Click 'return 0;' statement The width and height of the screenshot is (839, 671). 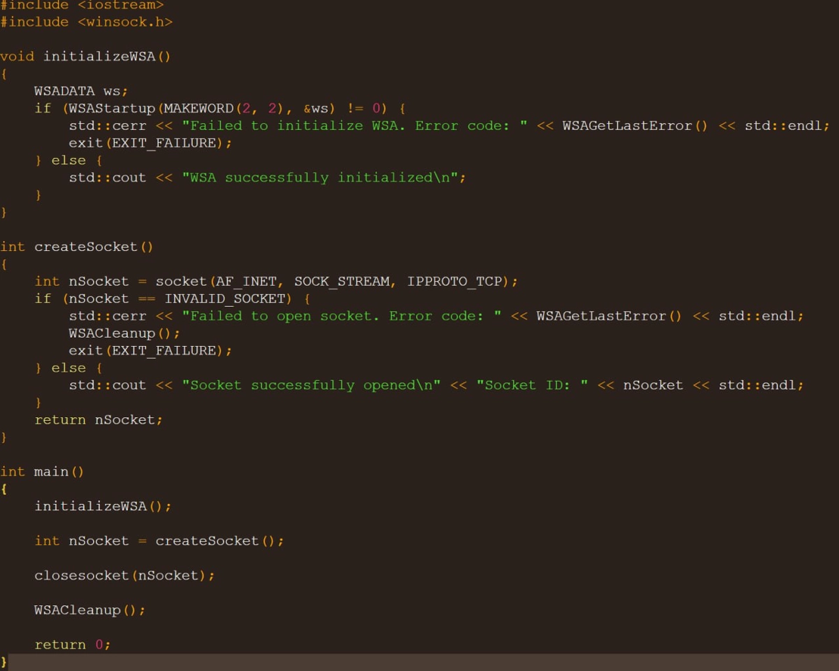pos(73,644)
